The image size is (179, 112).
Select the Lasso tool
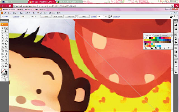(x=6, y=31)
